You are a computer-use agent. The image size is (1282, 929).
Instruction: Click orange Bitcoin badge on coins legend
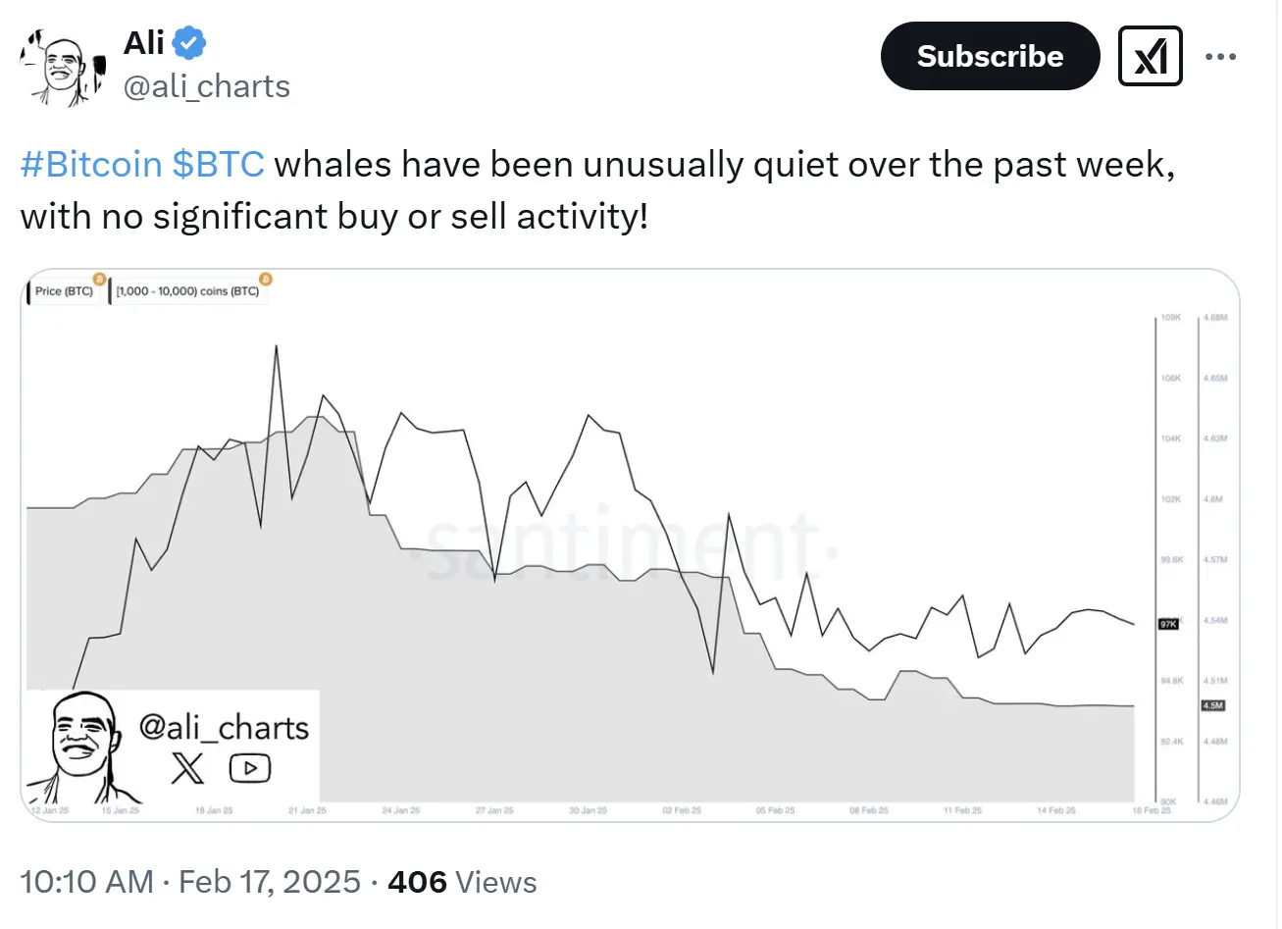tap(265, 280)
